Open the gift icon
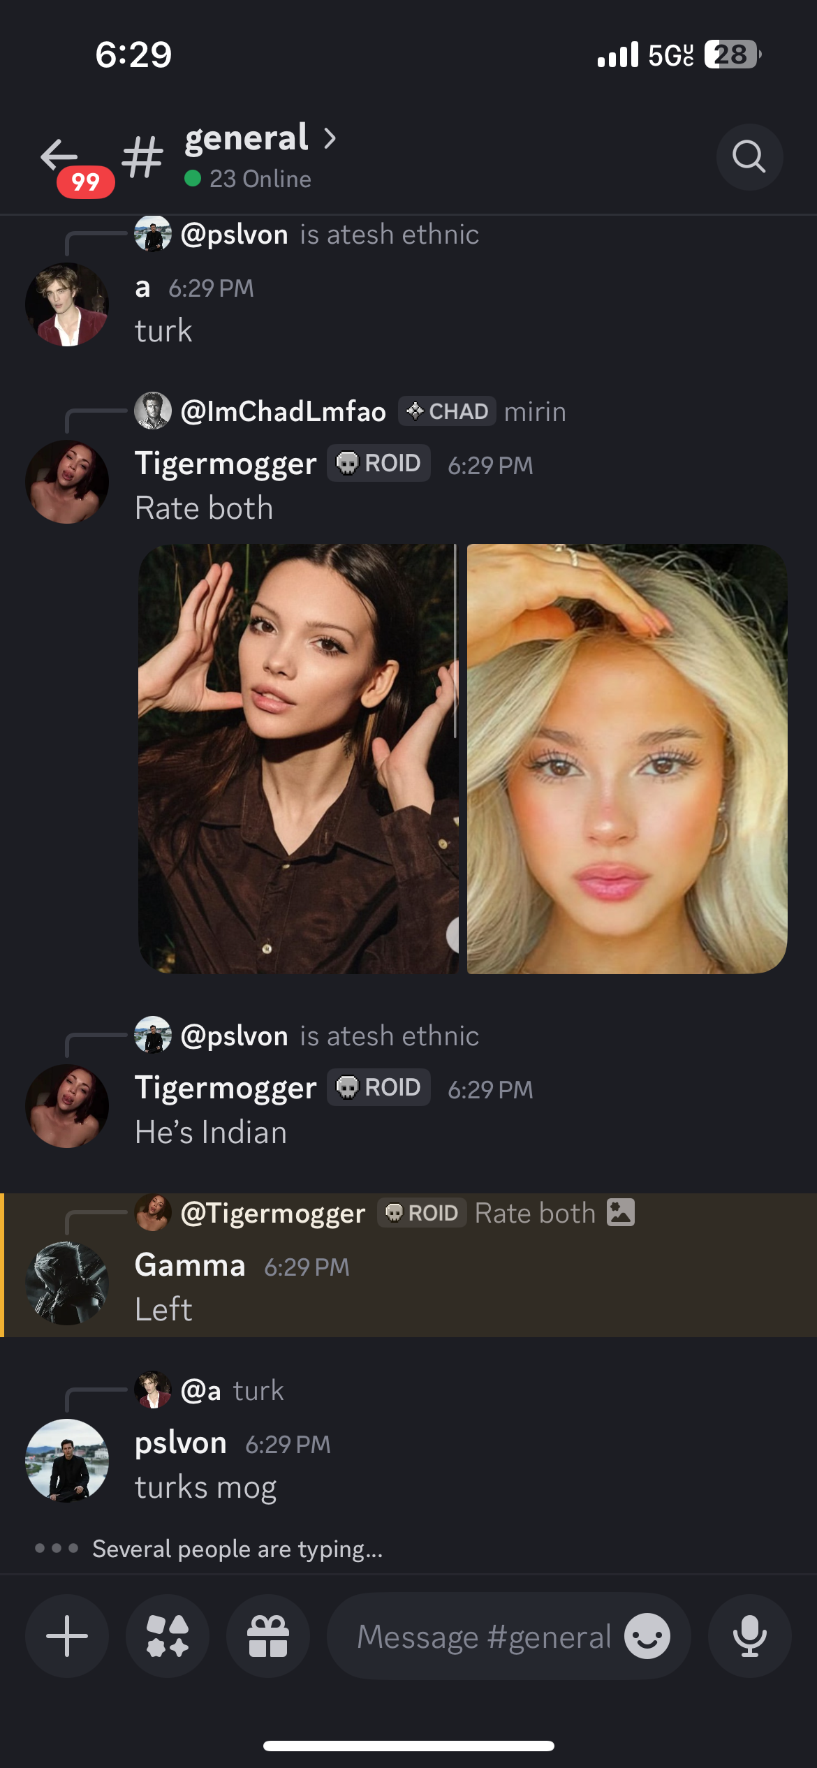 pyautogui.click(x=268, y=1636)
